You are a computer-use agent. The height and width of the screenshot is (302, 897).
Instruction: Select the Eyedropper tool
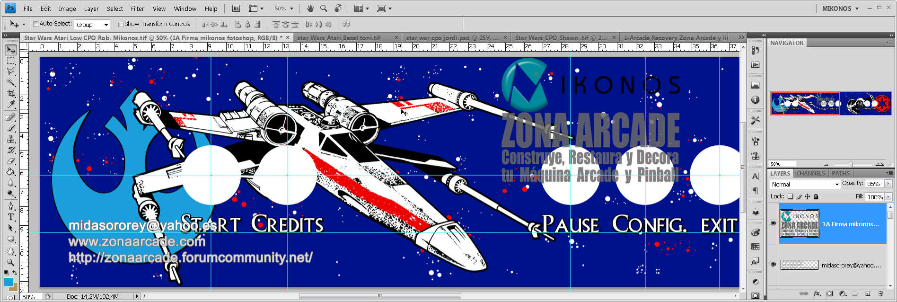pos(11,104)
